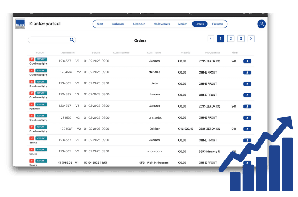Select orders page 1
The image size is (298, 197).
pos(220,39)
